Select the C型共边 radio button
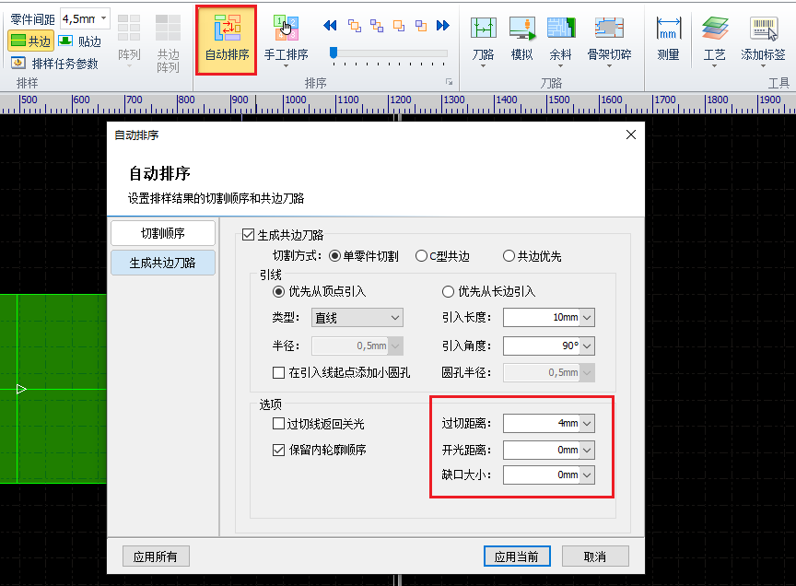This screenshot has height=586, width=796. pyautogui.click(x=422, y=256)
